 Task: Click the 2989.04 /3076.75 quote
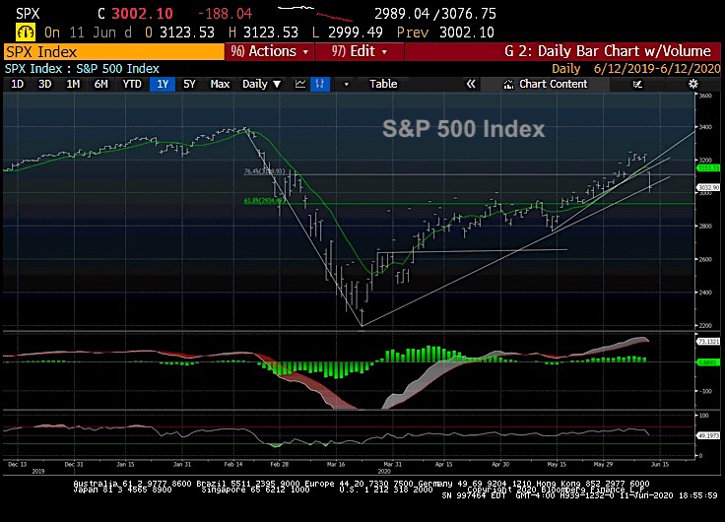point(435,14)
